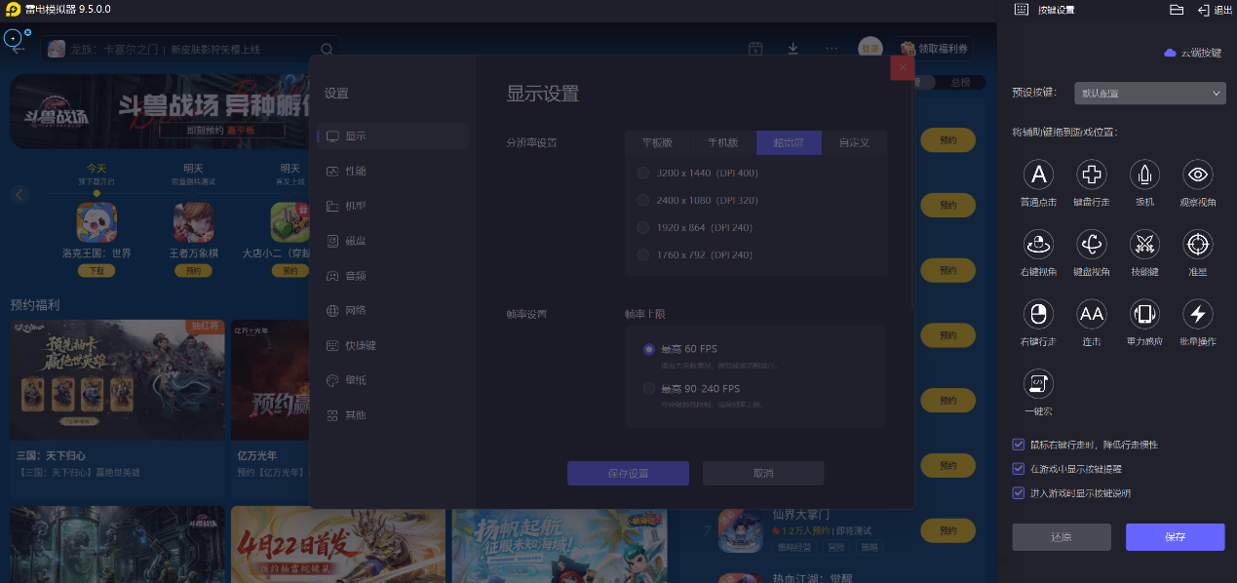Select 1760 x 792 resolution option
This screenshot has height=583, width=1237.
[642, 254]
